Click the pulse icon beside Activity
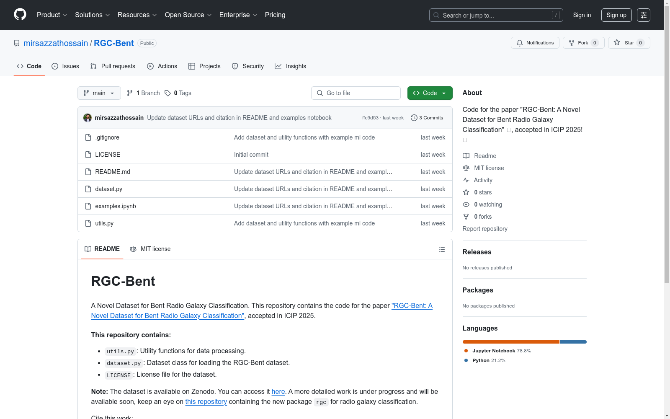Screen dimensions: 670x419 click(466, 180)
